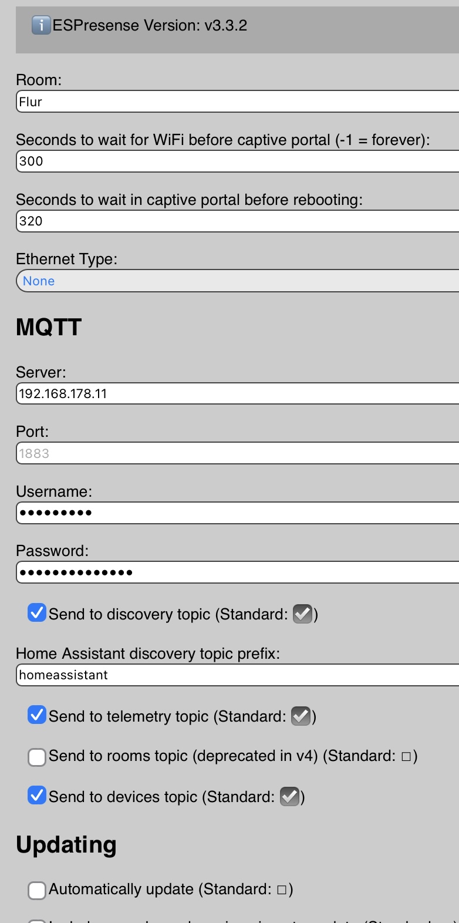Click the standard-value checkmark icon for telemetry topic
The image size is (459, 923).
pos(301,716)
